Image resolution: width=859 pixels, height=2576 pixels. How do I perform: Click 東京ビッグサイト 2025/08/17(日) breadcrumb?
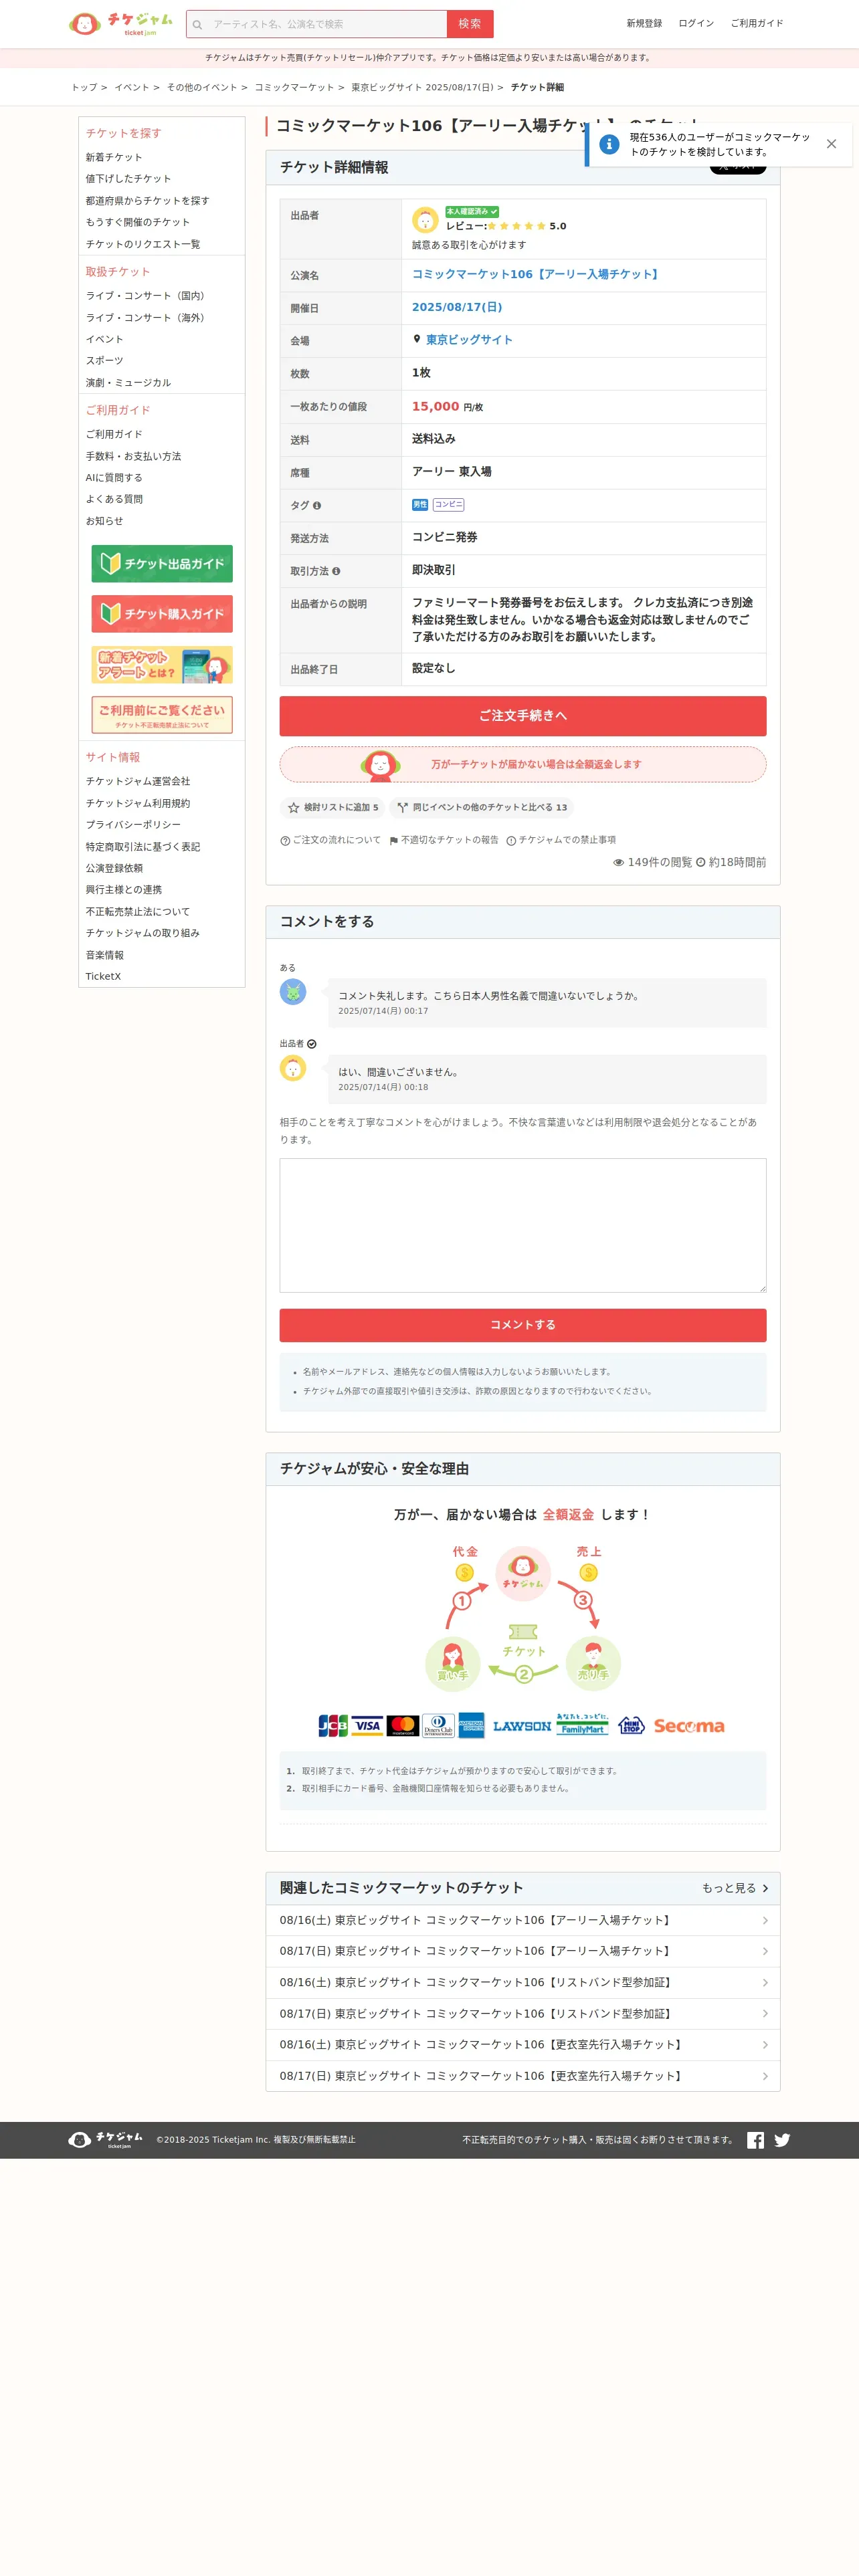click(422, 88)
